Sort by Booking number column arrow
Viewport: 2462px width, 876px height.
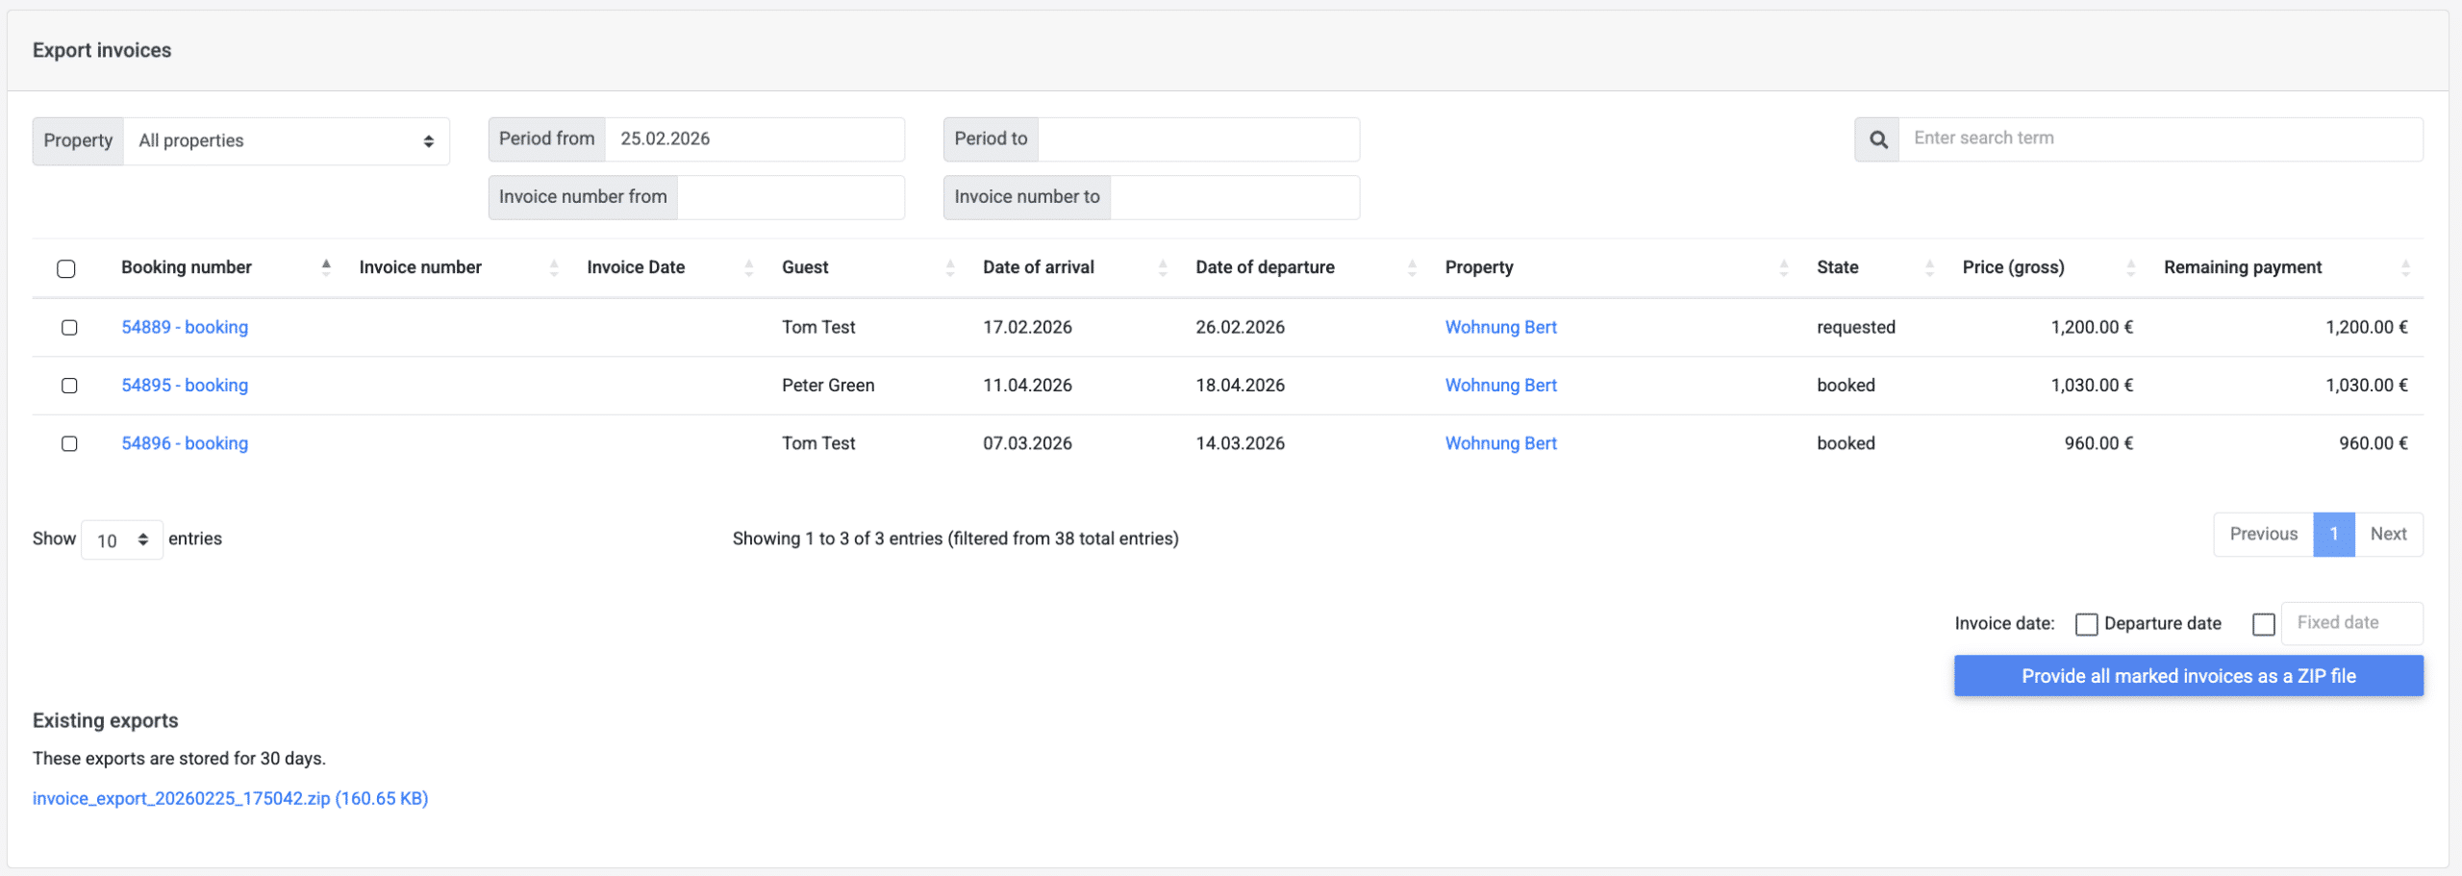pos(326,267)
